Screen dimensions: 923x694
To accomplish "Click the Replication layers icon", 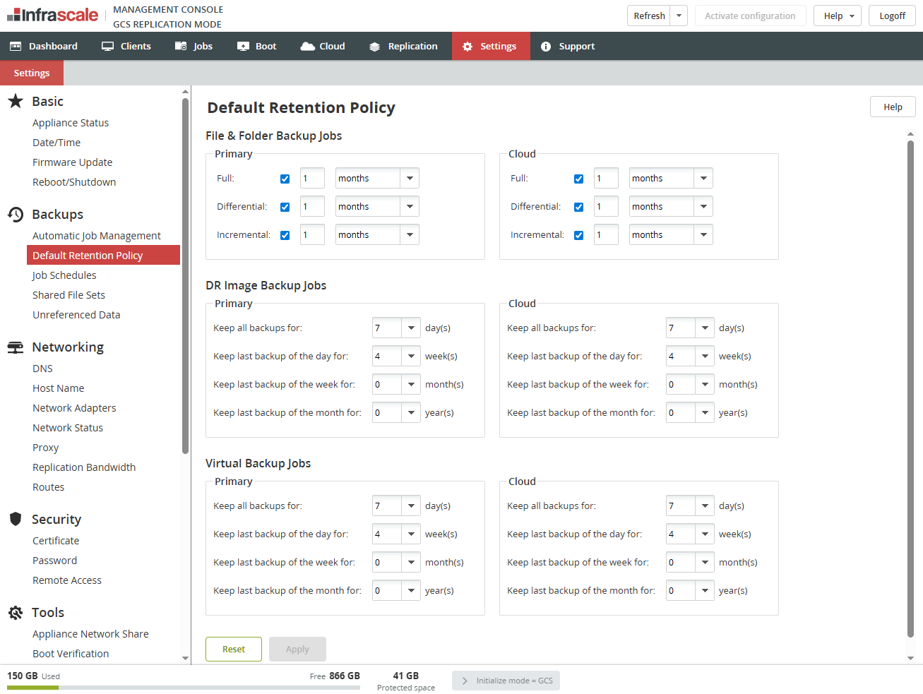I will click(x=375, y=47).
